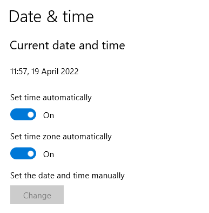Disable the Set time zone automatically switch

[23, 153]
